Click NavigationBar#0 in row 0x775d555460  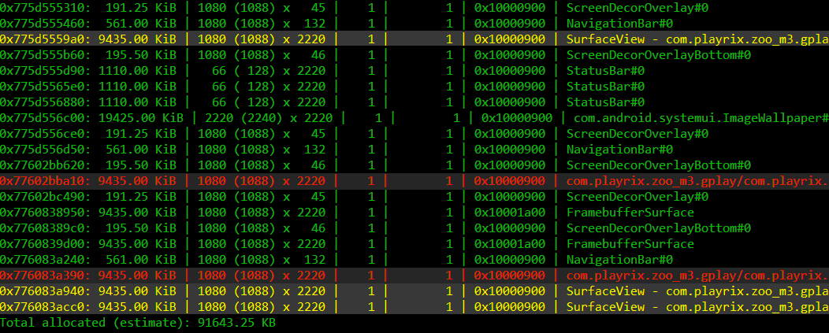click(x=619, y=24)
